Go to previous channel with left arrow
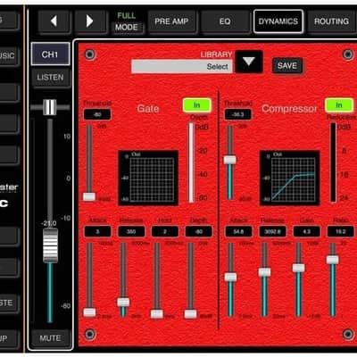This screenshot has width=357, height=357. coord(54,21)
